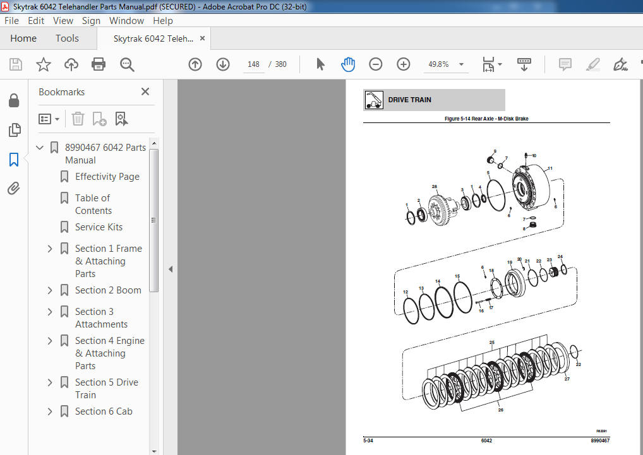Expand the Section 5 Drive Train bookmark
Screen dimensions: 643x455
(50, 382)
